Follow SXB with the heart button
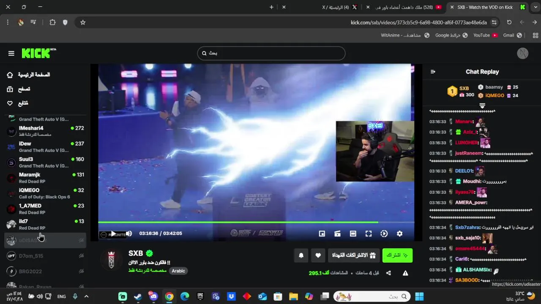541x304 pixels. [318, 255]
